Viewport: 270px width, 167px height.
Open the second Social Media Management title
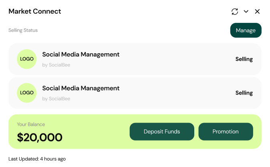(81, 88)
